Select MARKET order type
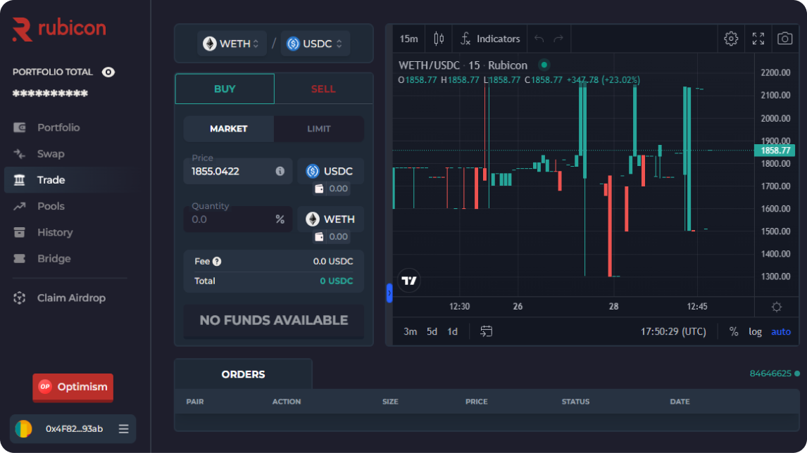 click(x=229, y=129)
